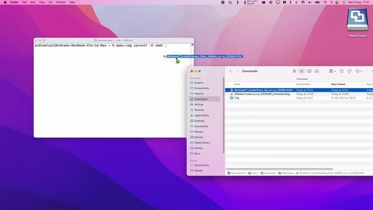Switch Finder to icon view
Screen dimensions: 373x210
point(294,71)
